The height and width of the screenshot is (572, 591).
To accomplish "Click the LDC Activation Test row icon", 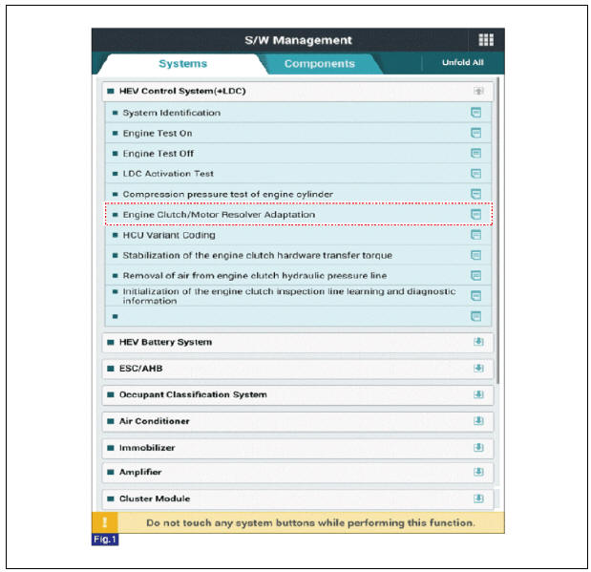I will tap(476, 174).
